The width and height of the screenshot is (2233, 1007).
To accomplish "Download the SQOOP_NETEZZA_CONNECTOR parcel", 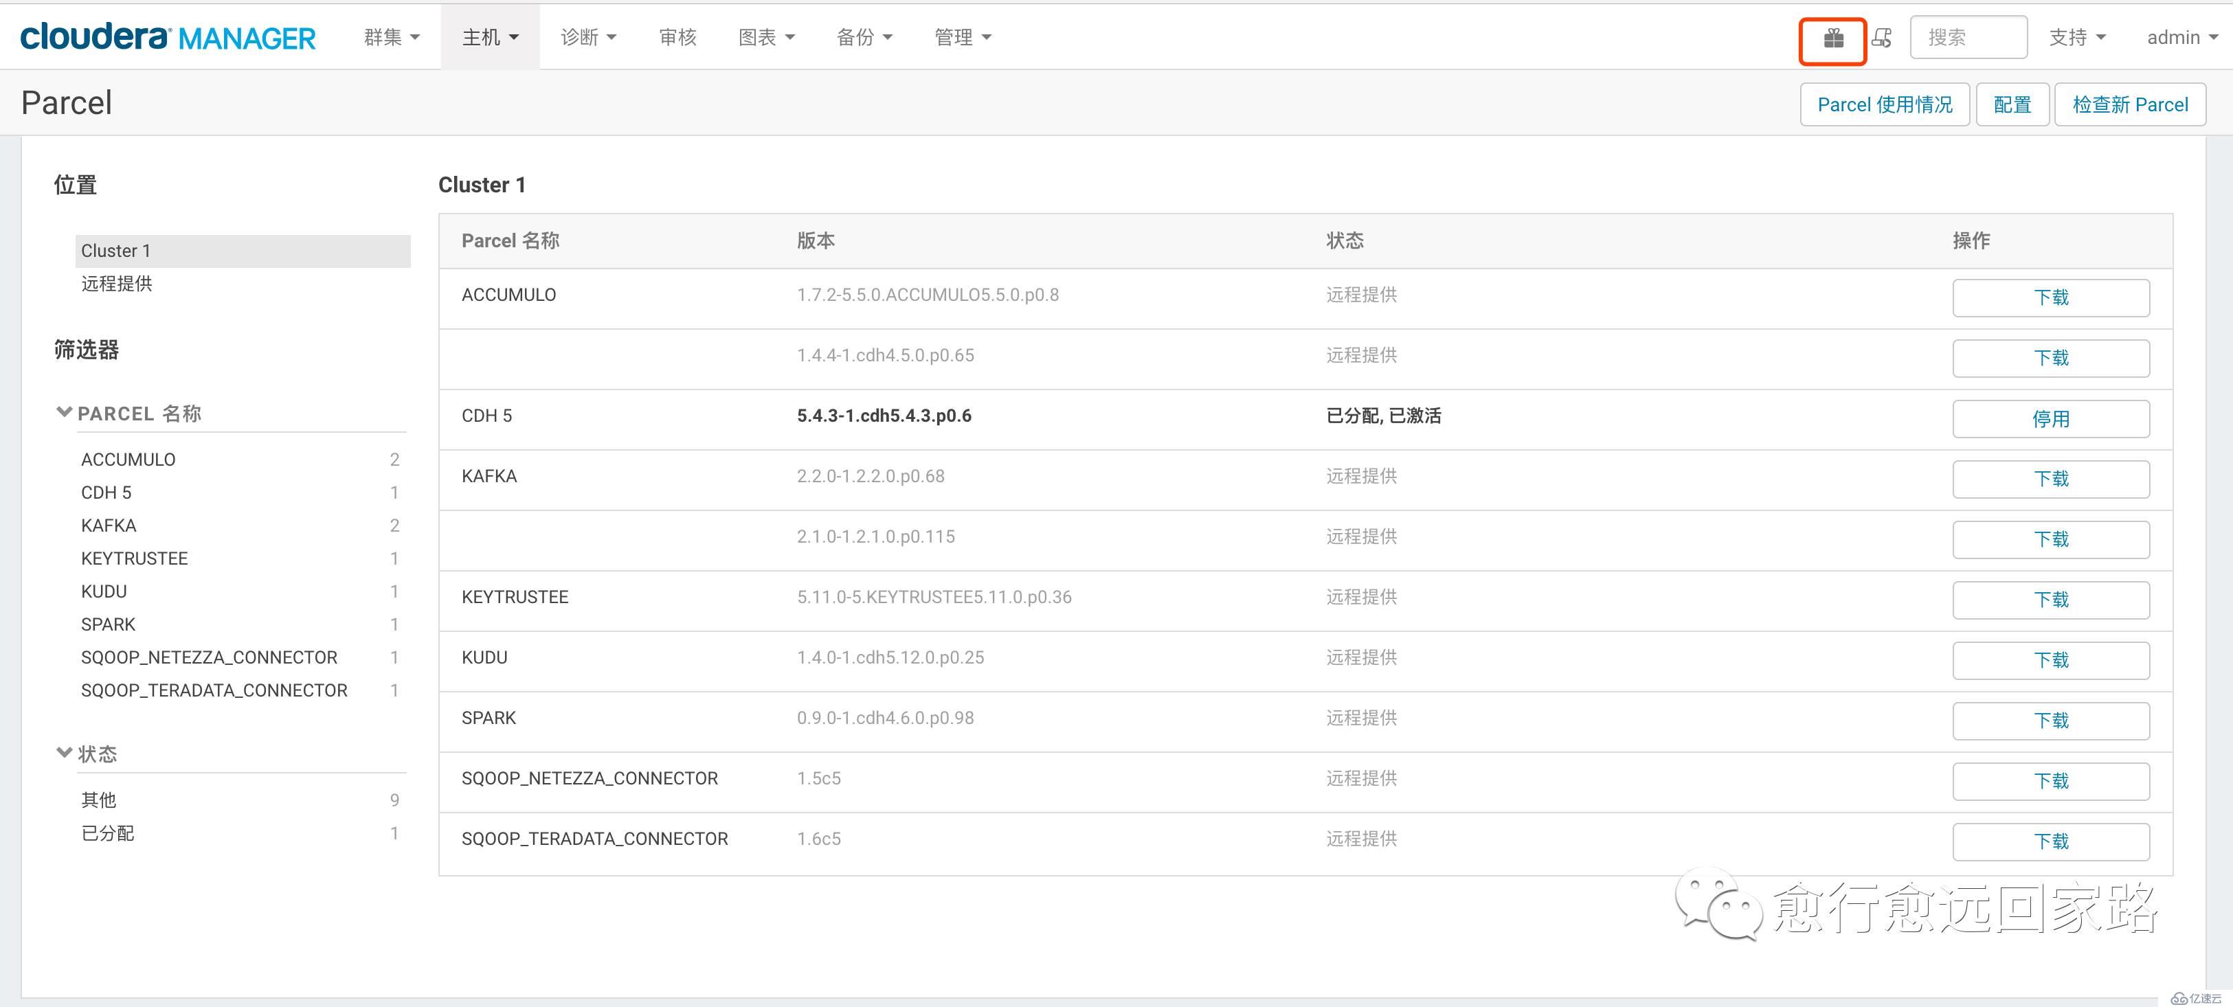I will tap(2051, 781).
